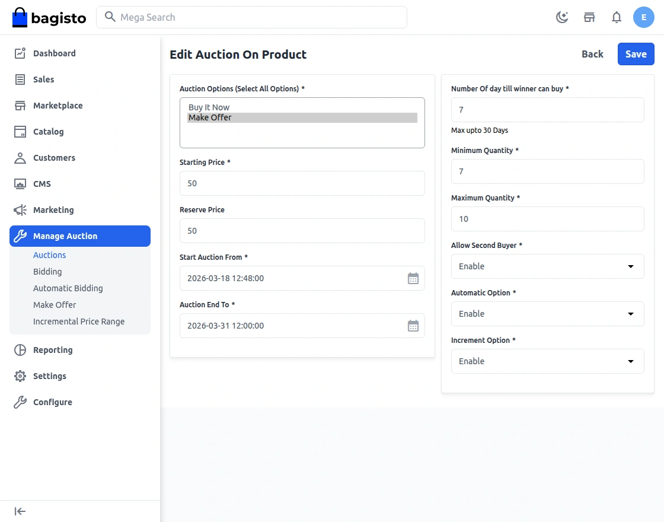664x522 pixels.
Task: Click the Reporting pie chart icon
Action: coord(20,350)
